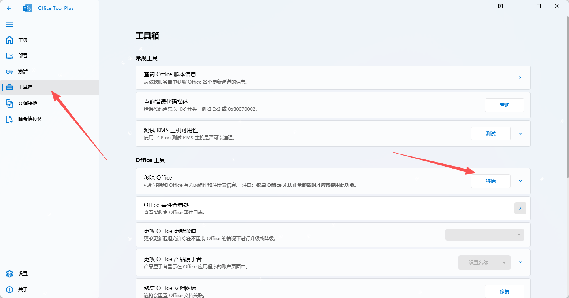Screen dimensions: 569x298
Task: Open 查询 Office 版本信息 entry
Action: pos(520,78)
